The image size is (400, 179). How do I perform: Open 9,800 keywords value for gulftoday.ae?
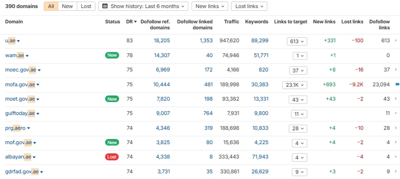pyautogui.click(x=261, y=113)
